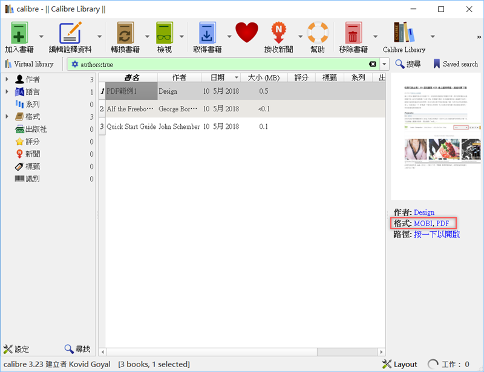Screen dimensions: 484x372
Task: Click in the authors:true search field
Action: (224, 64)
